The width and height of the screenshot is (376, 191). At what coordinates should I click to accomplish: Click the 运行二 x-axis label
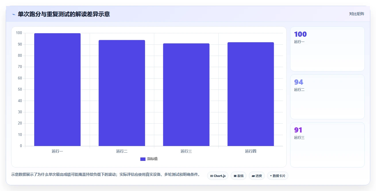[122, 151]
